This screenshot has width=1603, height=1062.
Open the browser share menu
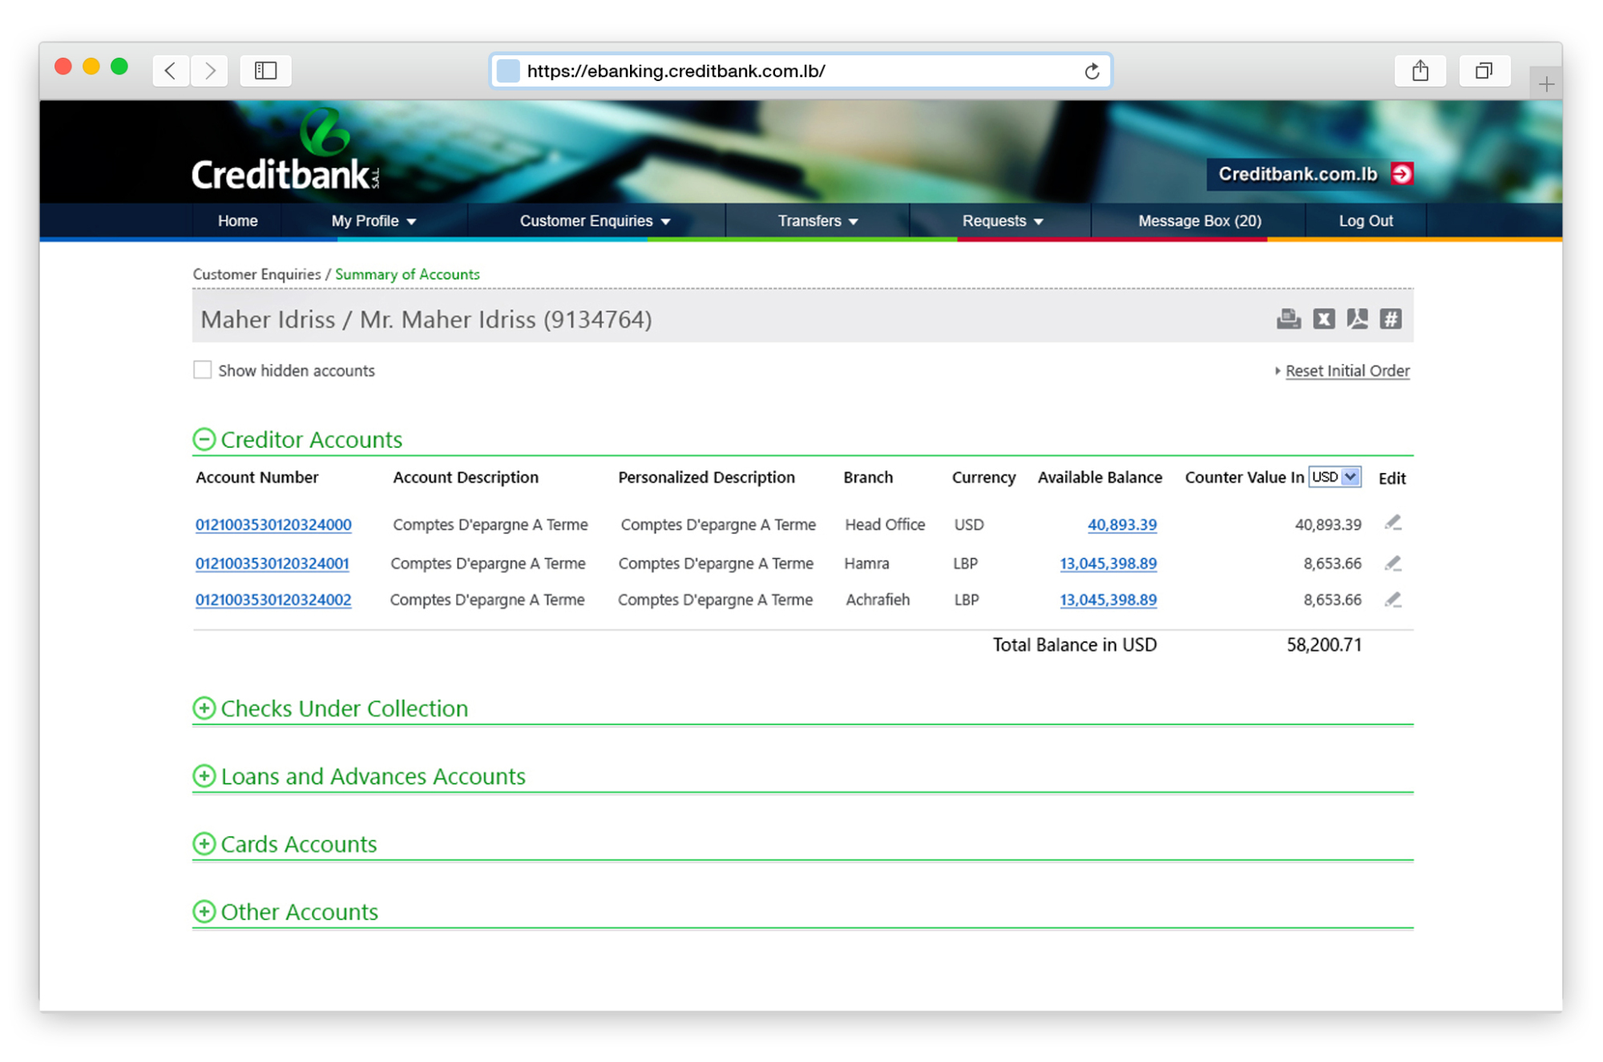pyautogui.click(x=1419, y=71)
